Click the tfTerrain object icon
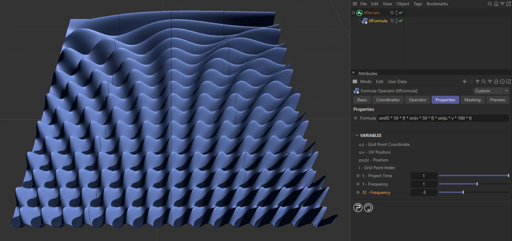The image size is (512, 241). 360,13
